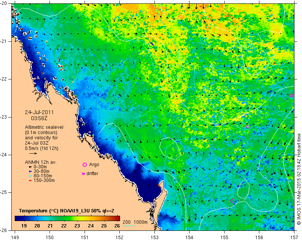Image resolution: width=302 pixels, height=241 pixels.
Task: Click latitude axis label -24
Action: pyautogui.click(x=4, y=155)
